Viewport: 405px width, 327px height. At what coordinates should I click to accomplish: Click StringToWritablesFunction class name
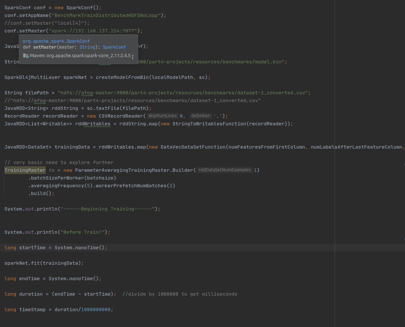pyautogui.click(x=209, y=124)
